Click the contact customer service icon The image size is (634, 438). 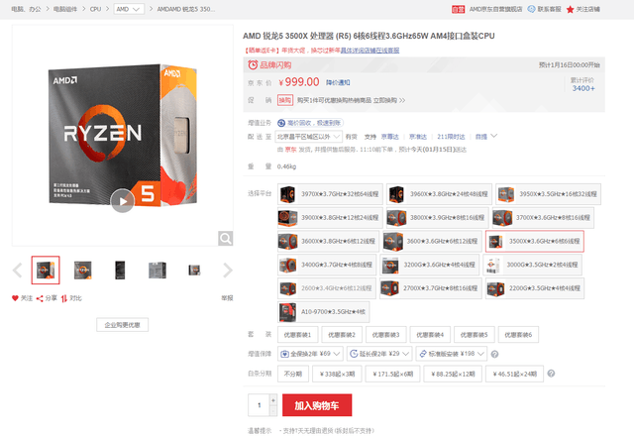pyautogui.click(x=531, y=9)
